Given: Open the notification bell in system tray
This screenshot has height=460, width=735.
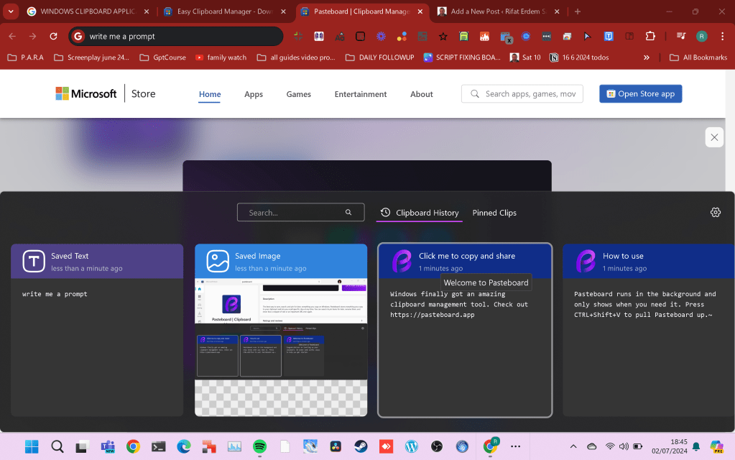Looking at the screenshot, I should [x=696, y=446].
